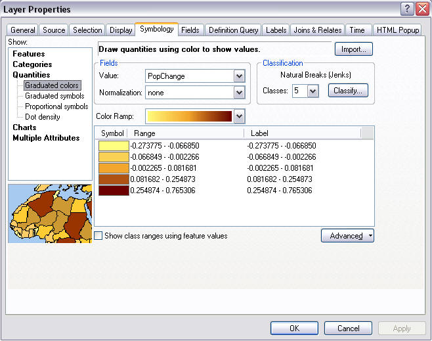
Task: Open the HTML Popup tab
Action: [x=398, y=30]
